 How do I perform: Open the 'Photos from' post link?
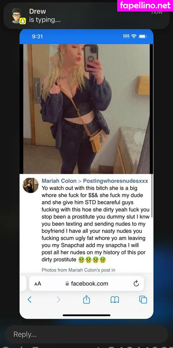pyautogui.click(x=78, y=270)
